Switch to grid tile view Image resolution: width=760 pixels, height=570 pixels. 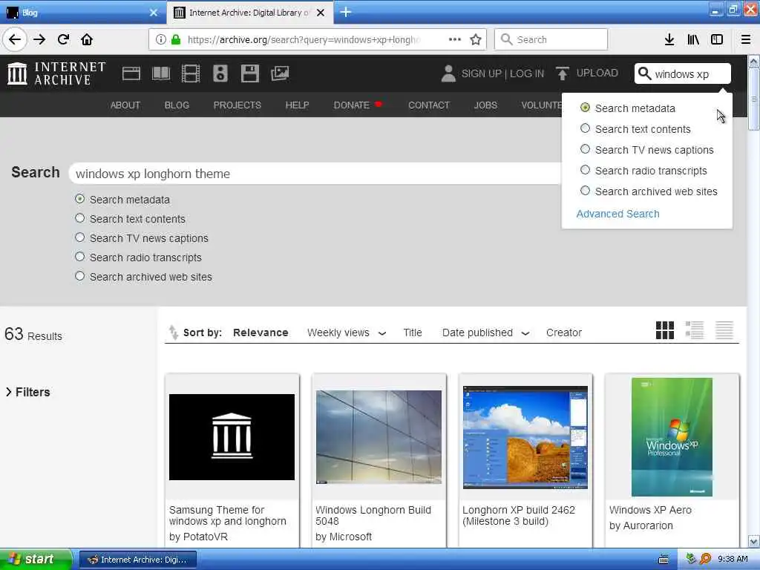pos(664,330)
